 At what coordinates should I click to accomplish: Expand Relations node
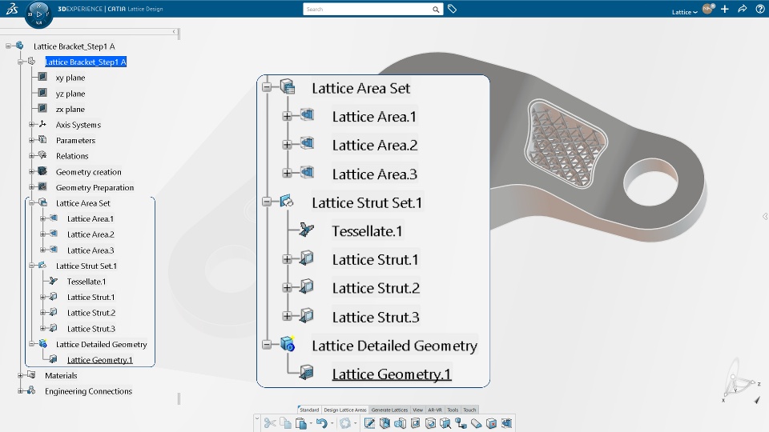tap(31, 156)
